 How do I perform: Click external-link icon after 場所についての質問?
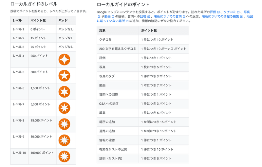coord(184,16)
